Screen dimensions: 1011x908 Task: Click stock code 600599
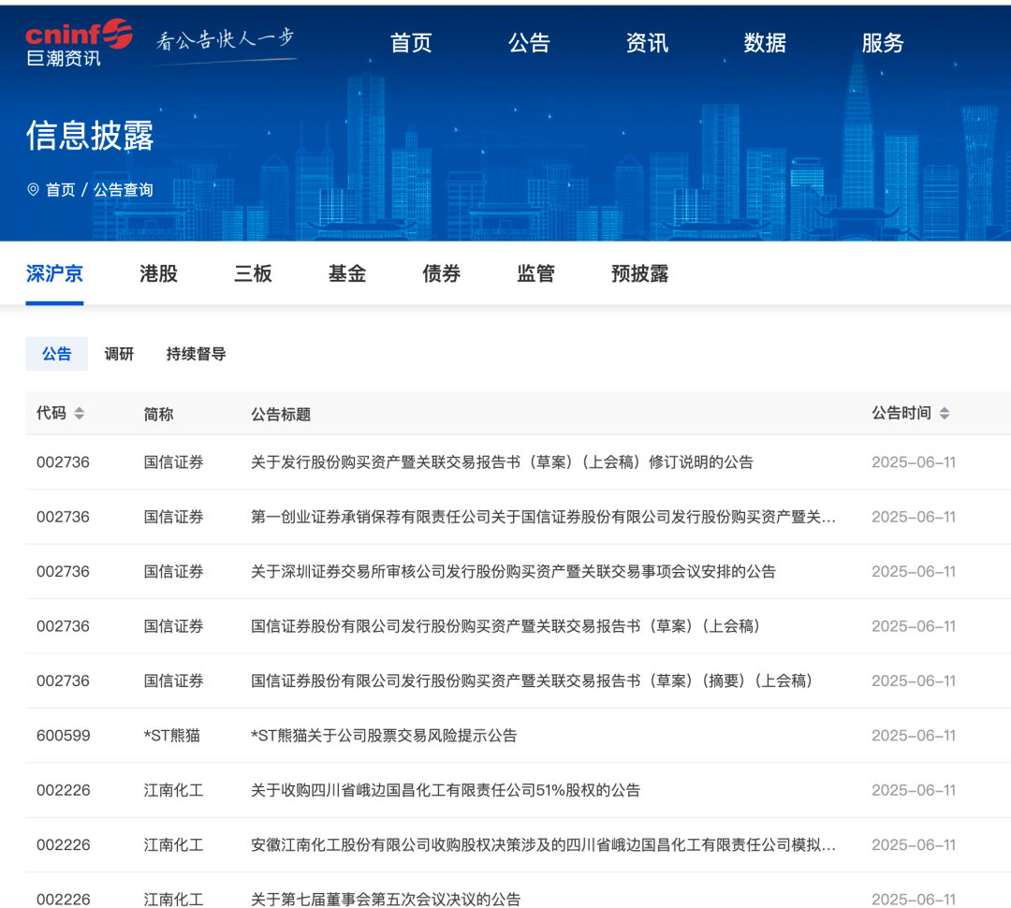[64, 735]
